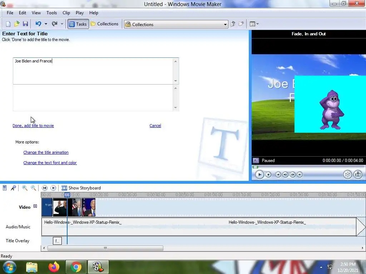
Task: Select the last Biden clip on video track
Action: tap(89, 207)
